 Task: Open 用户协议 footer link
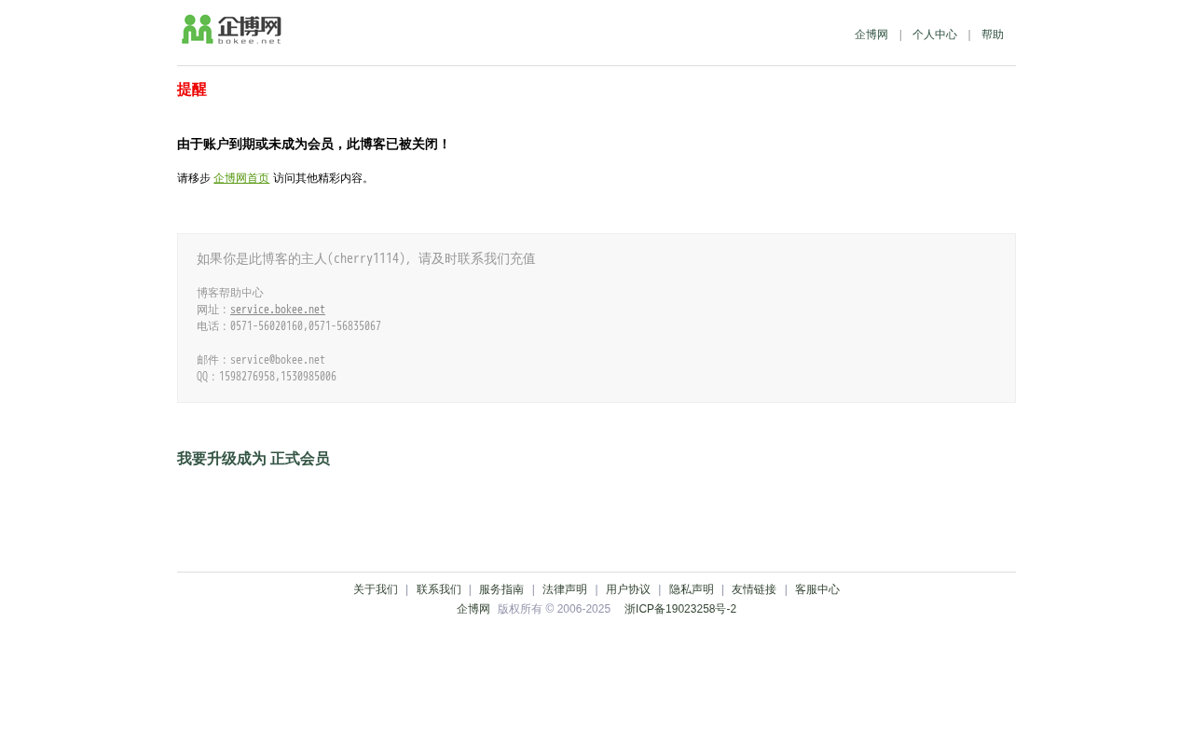[628, 589]
